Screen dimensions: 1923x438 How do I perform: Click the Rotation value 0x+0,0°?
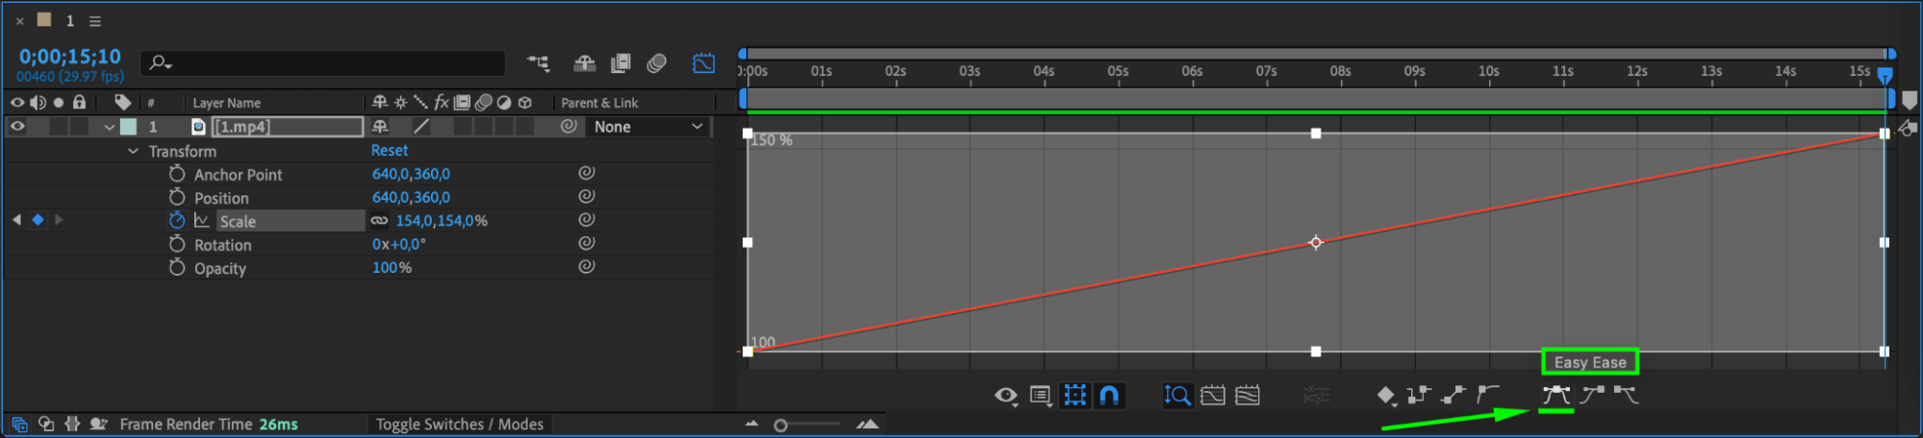(x=399, y=244)
